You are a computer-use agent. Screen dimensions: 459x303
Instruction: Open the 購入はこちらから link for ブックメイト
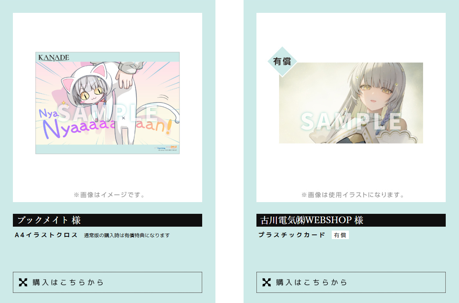107,282
